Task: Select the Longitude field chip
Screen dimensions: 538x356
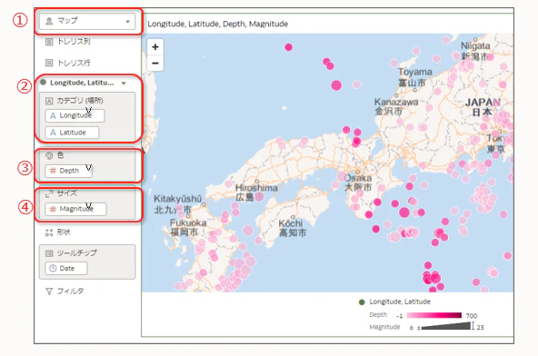Action: click(x=75, y=115)
